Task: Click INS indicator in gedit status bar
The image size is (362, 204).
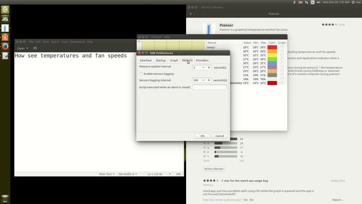Action: pos(179,174)
